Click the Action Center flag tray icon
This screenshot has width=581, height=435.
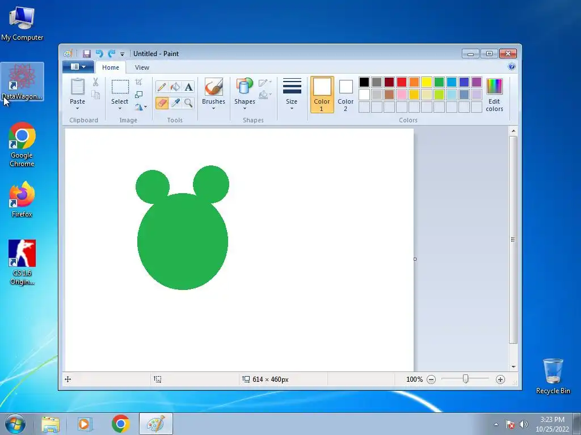510,425
